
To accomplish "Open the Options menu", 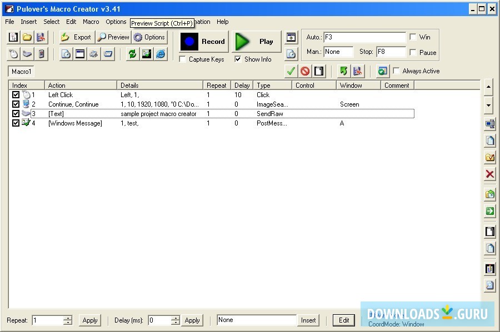I will pyautogui.click(x=116, y=22).
